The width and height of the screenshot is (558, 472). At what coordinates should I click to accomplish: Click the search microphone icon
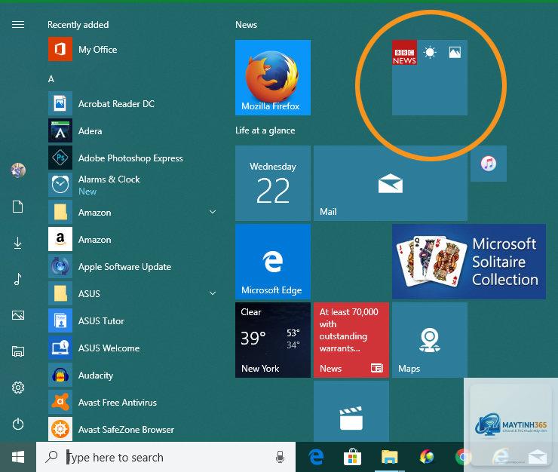point(280,457)
